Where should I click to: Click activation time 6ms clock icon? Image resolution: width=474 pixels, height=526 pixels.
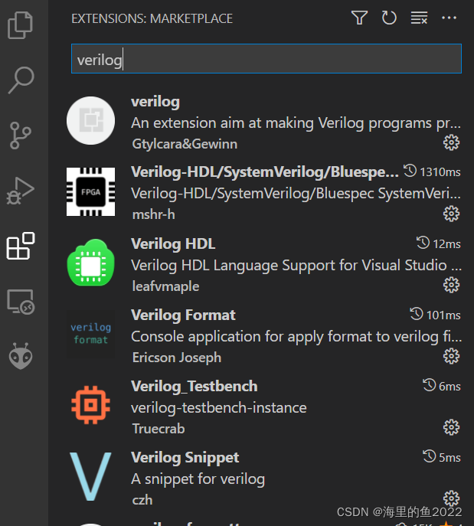pos(429,385)
